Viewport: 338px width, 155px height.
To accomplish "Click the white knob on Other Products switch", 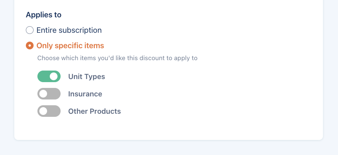I will coord(44,111).
